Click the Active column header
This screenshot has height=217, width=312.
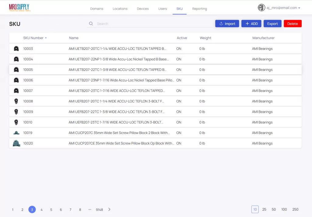pos(182,38)
